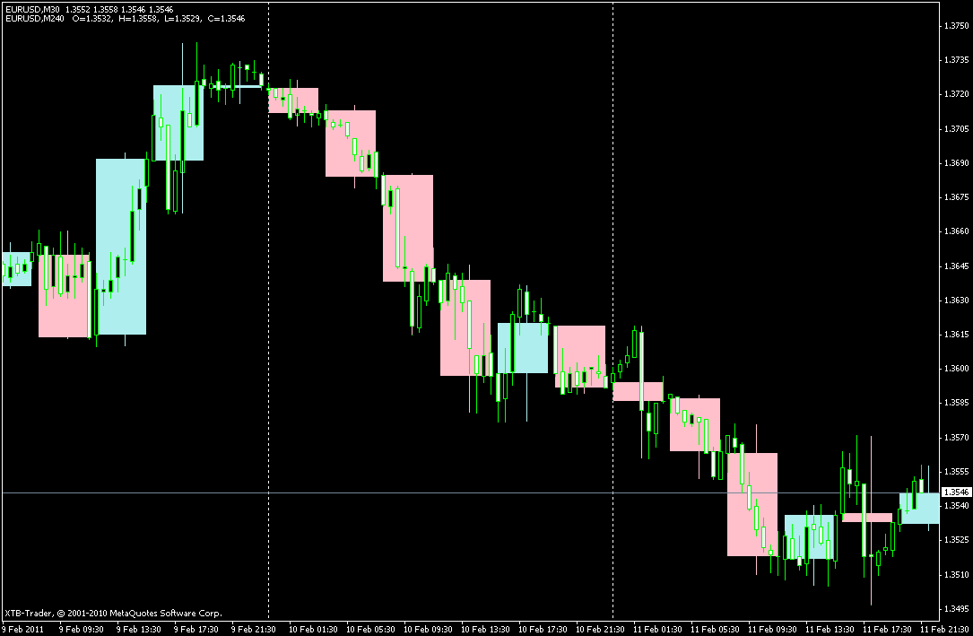Viewport: 973px width, 636px height.
Task: Click the 9 Feb 17:30 time label
Action: tap(196, 629)
